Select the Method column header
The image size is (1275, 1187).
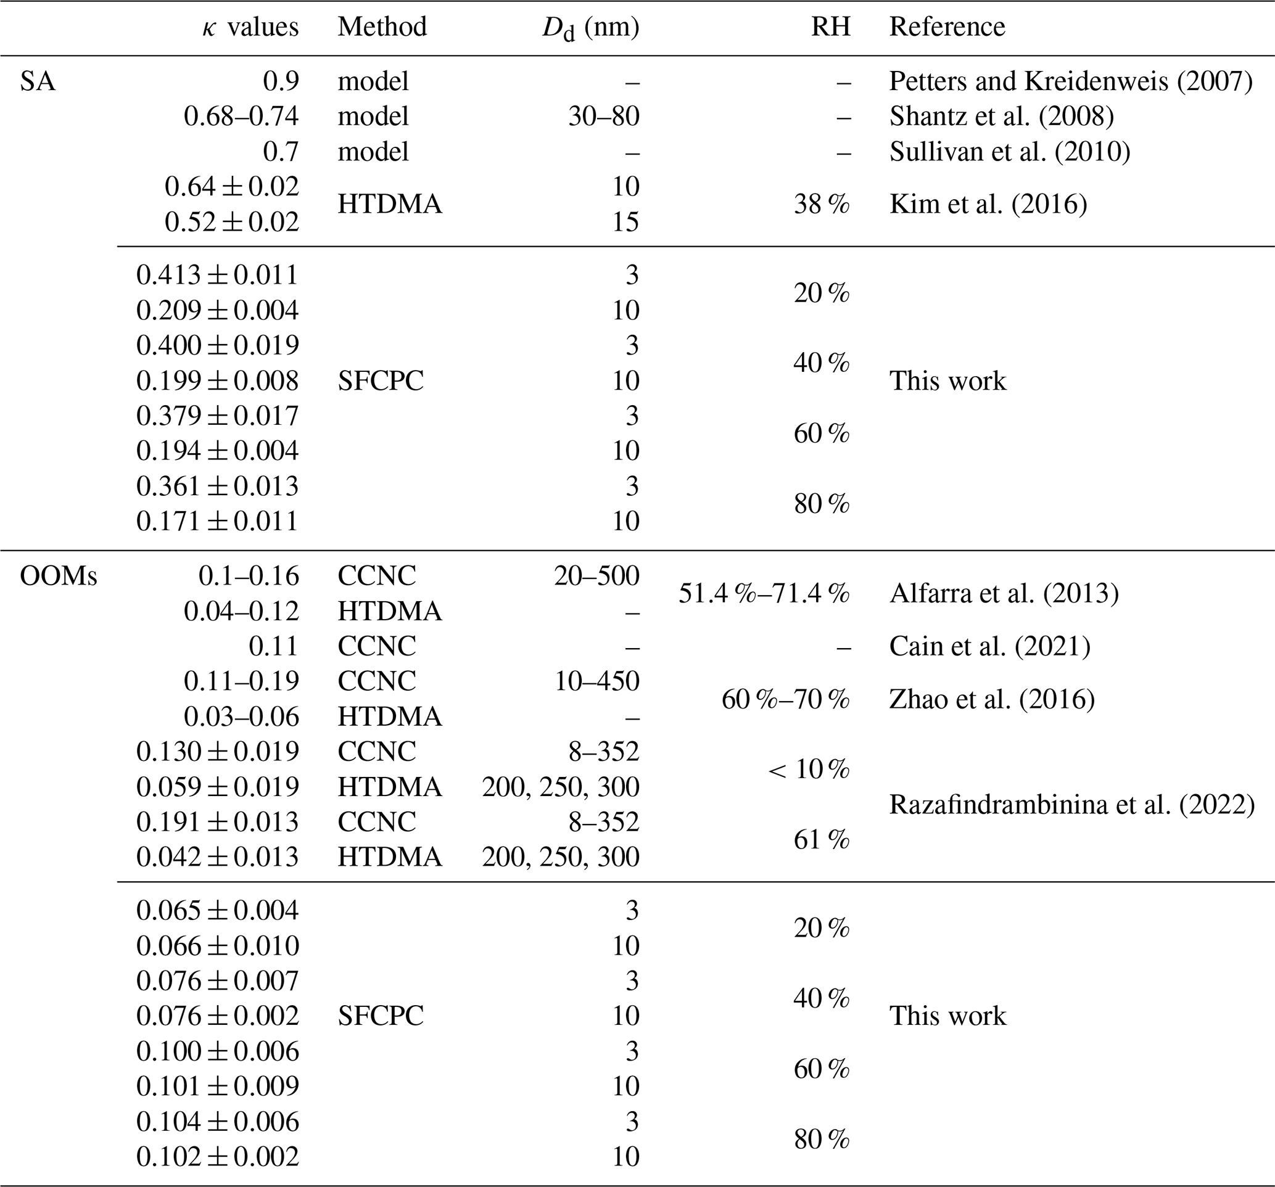(382, 27)
